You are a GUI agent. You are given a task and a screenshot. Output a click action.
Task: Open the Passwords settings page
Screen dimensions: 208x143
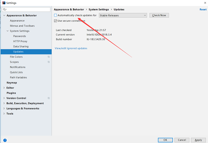pyautogui.click(x=20, y=36)
